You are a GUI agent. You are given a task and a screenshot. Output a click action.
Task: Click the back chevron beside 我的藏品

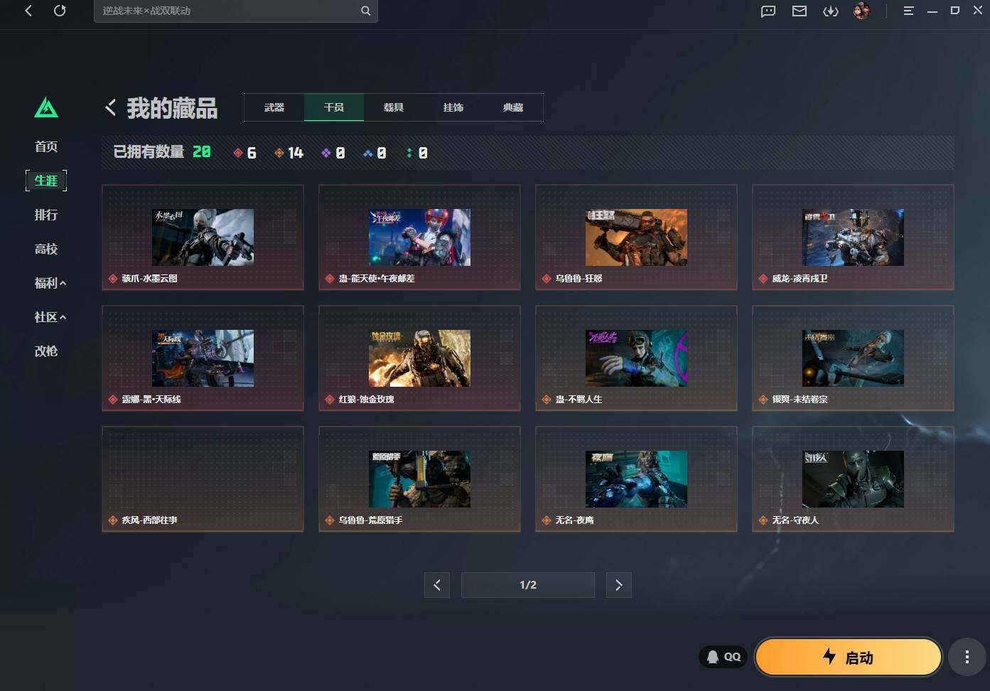[110, 107]
